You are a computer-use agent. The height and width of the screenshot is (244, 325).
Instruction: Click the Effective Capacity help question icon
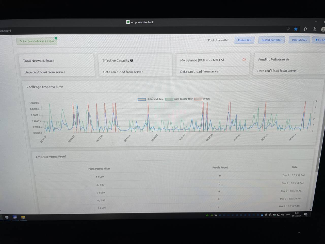pos(132,60)
